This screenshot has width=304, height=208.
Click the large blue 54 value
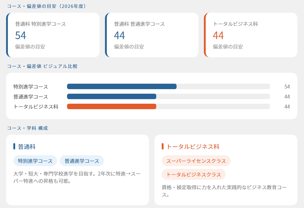[x=21, y=35]
